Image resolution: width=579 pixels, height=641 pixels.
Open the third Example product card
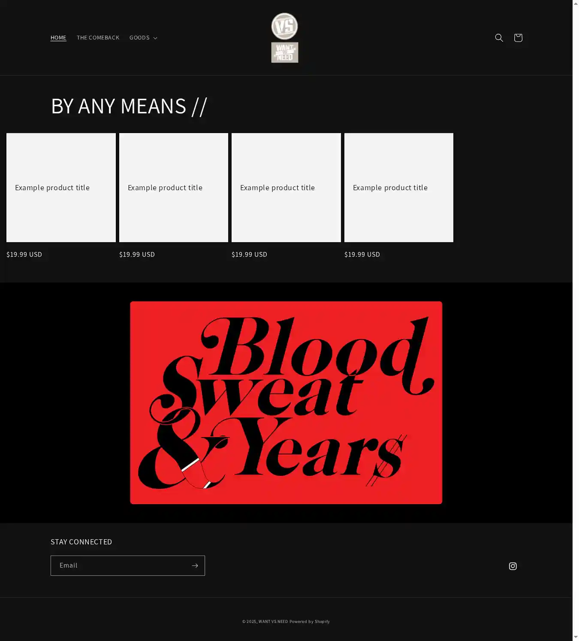click(x=286, y=188)
